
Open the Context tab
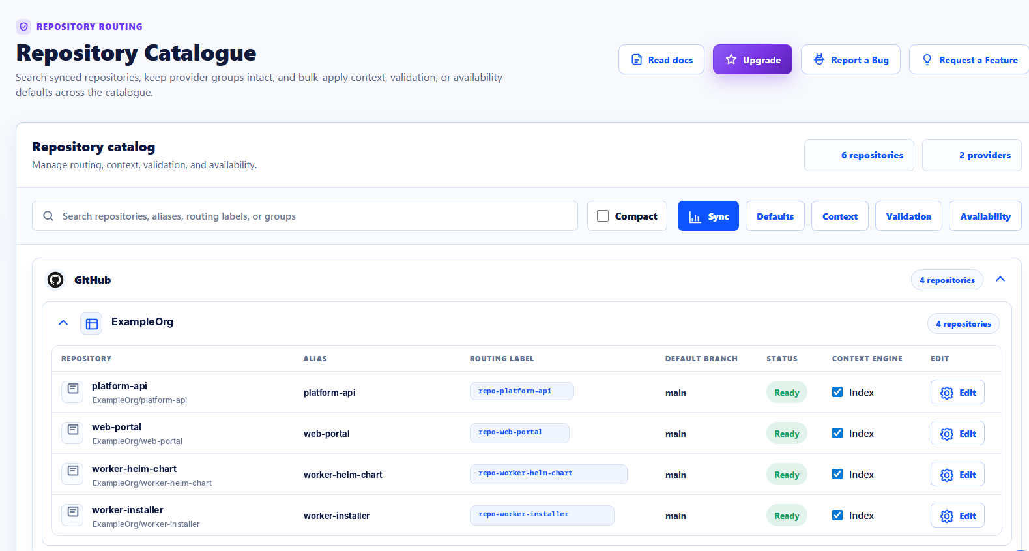click(x=839, y=216)
